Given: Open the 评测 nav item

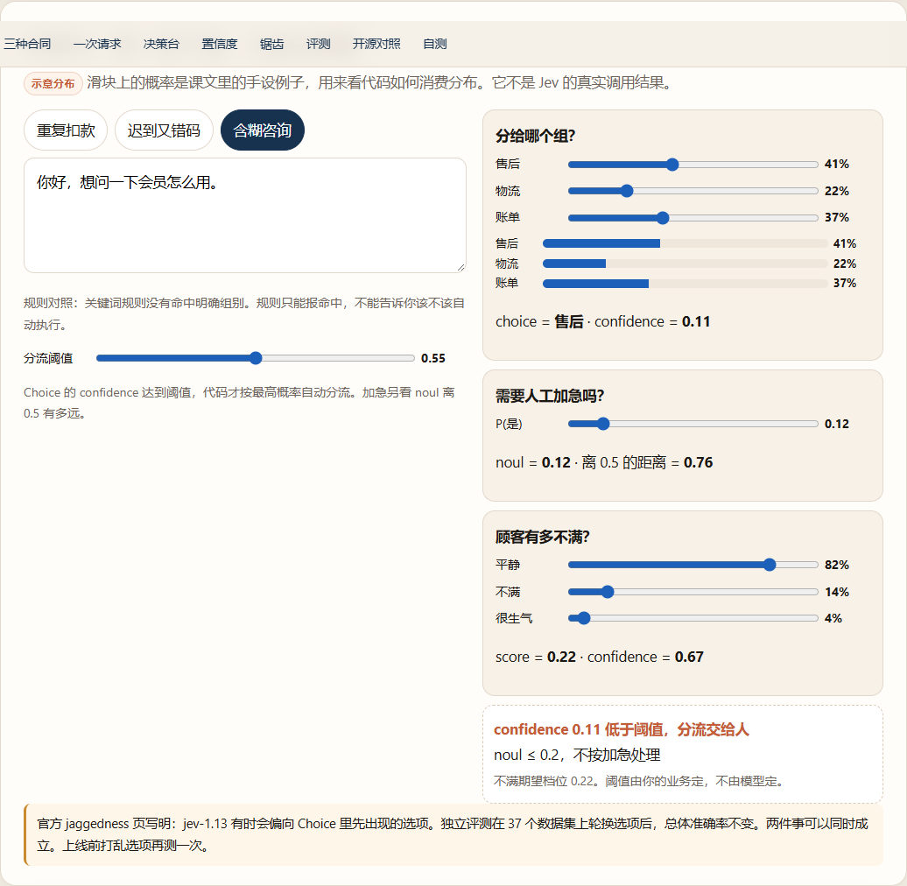Looking at the screenshot, I should pos(318,44).
